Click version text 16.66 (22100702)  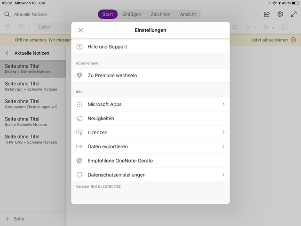[99, 186]
